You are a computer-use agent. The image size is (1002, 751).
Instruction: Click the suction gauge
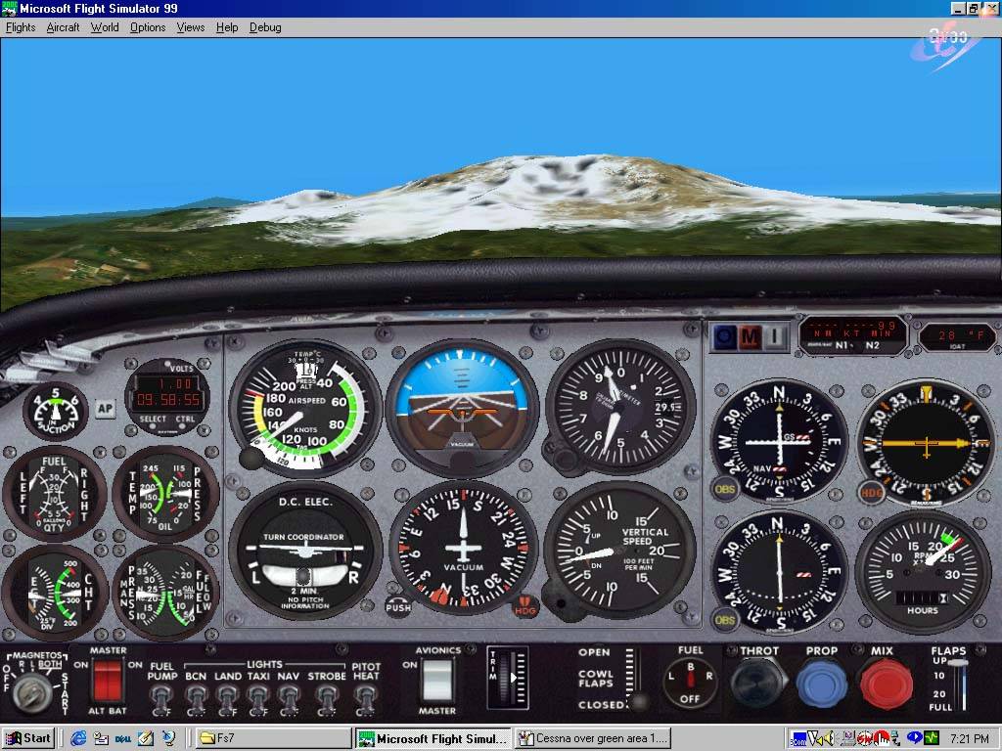(x=56, y=412)
